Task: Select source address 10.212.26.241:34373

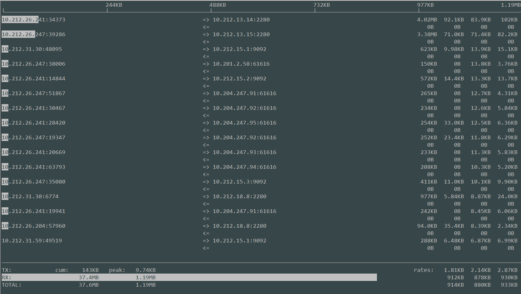Action: [34, 20]
